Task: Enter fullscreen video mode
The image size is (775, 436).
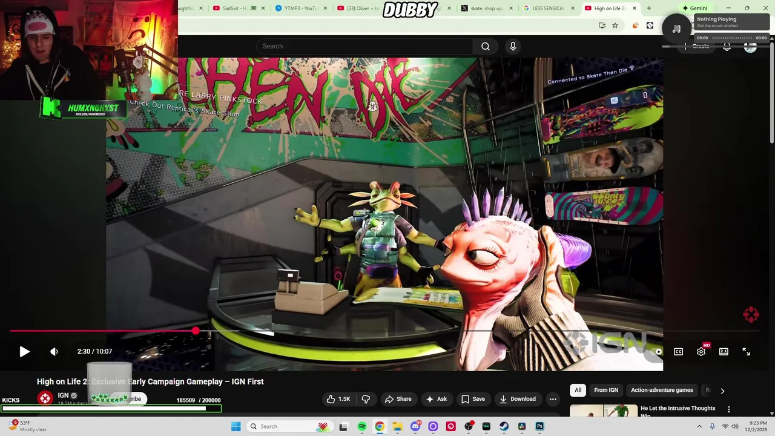Action: [x=746, y=351]
